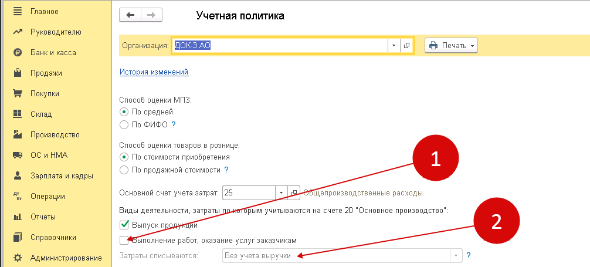Image resolution: width=590 pixels, height=267 pixels.
Task: Open the История изменений link
Action: (154, 72)
